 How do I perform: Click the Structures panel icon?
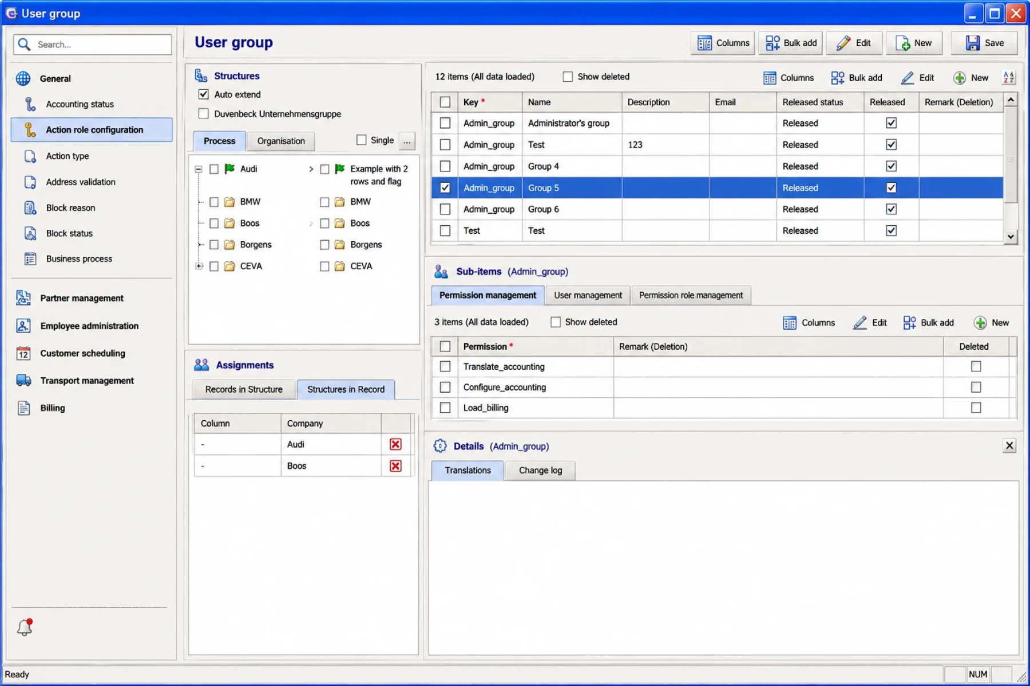[201, 75]
